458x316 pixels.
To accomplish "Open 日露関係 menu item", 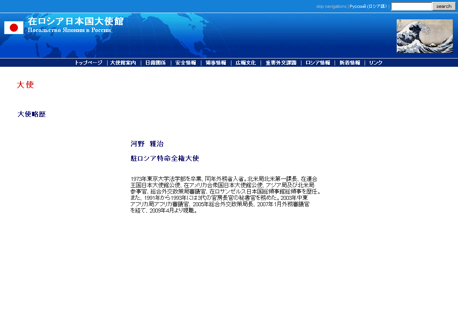I will coord(155,63).
